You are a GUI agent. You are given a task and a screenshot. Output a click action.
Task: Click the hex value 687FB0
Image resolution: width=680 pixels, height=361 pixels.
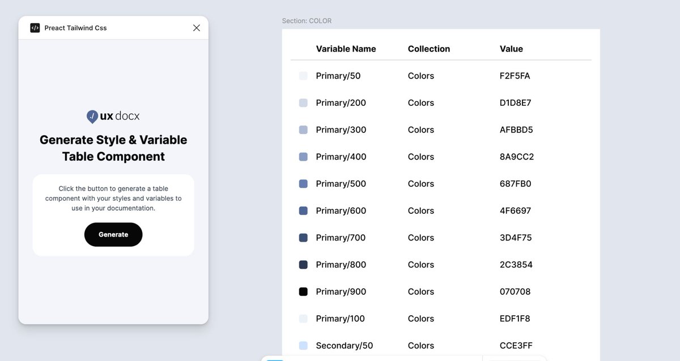click(x=516, y=184)
